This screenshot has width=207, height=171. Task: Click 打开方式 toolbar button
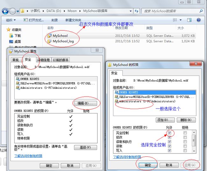pyautogui.click(x=34, y=20)
